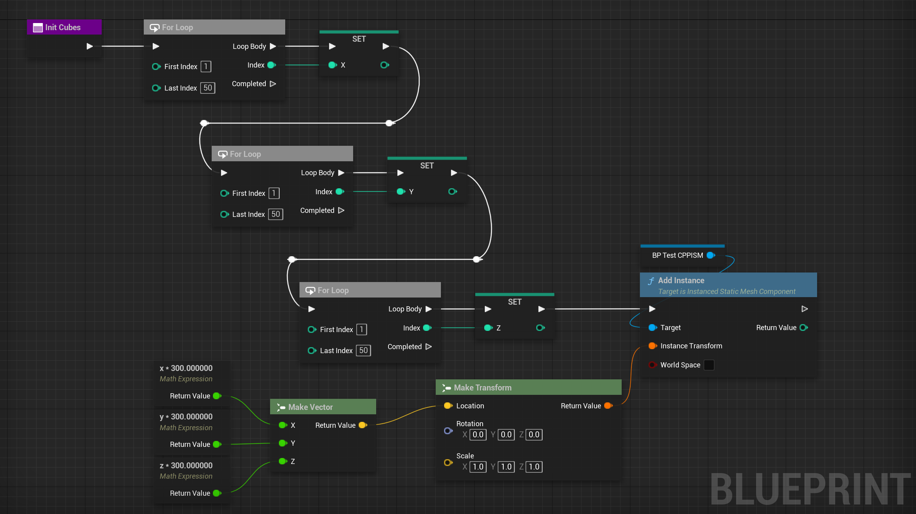Click the Make Vector struct icon

click(281, 407)
